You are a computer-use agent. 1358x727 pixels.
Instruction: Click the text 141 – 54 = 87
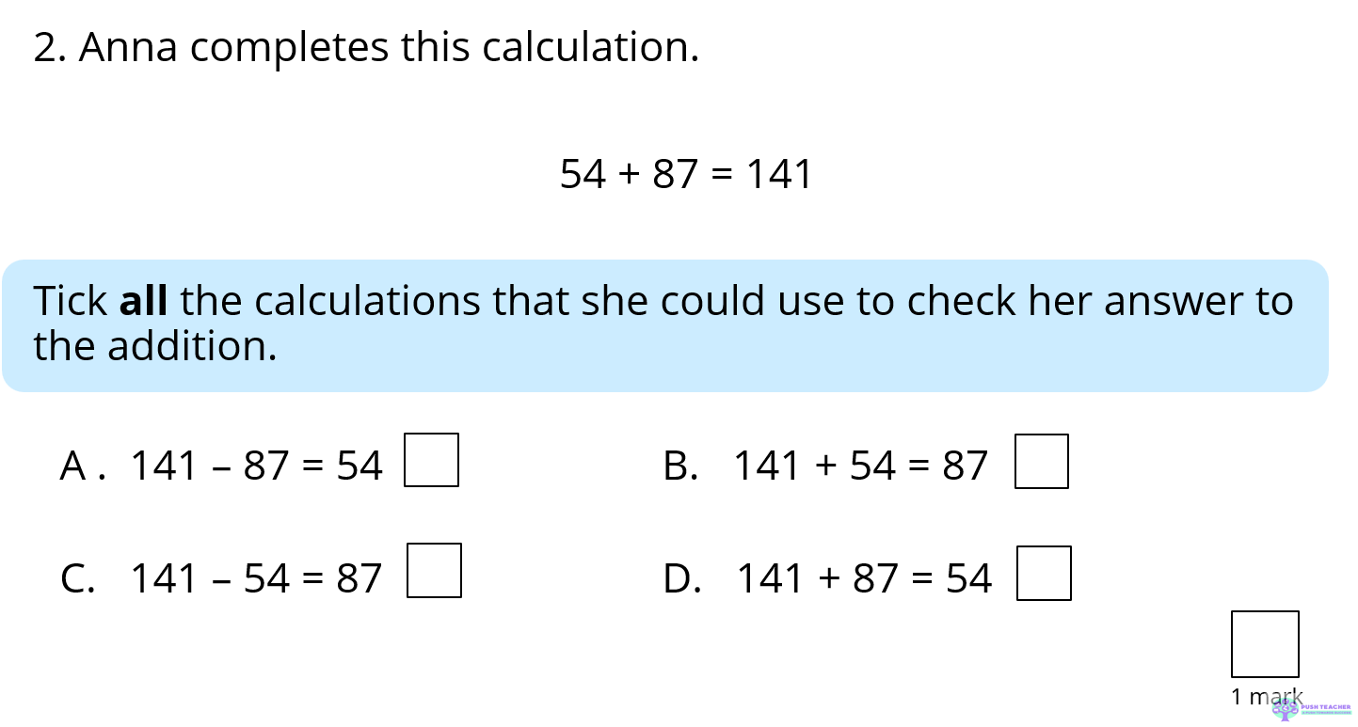click(x=257, y=577)
